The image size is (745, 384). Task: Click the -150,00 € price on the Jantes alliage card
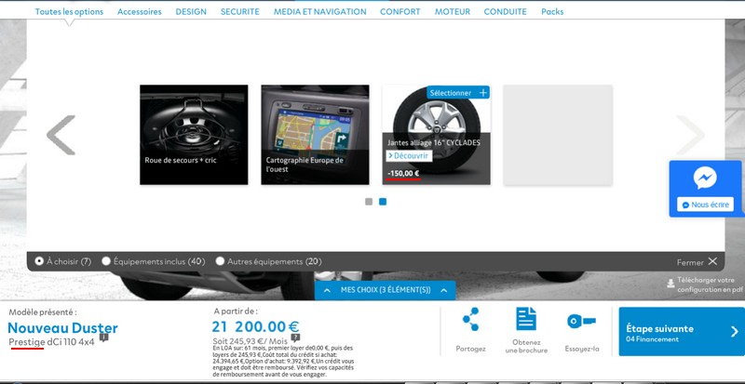403,174
